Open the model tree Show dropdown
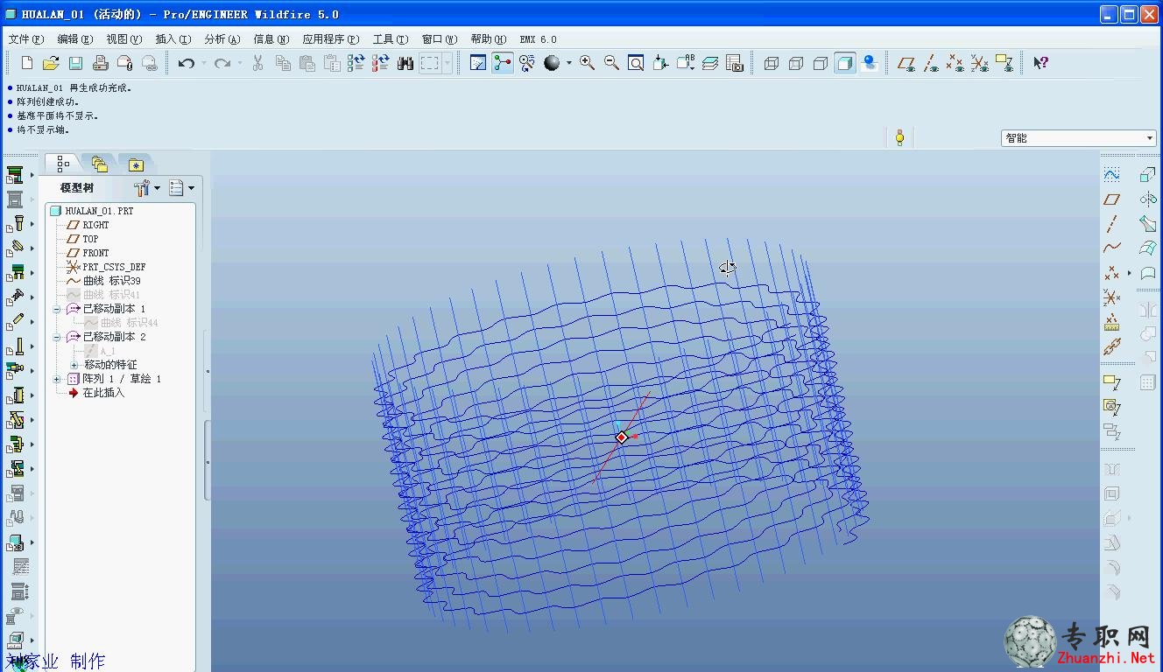The height and width of the screenshot is (672, 1163). pos(181,187)
